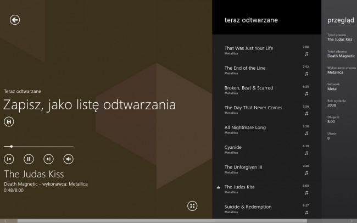Viewport: 357px width, 223px height.
Task: Click 'Metallica' artist value in overview
Action: tap(335, 72)
